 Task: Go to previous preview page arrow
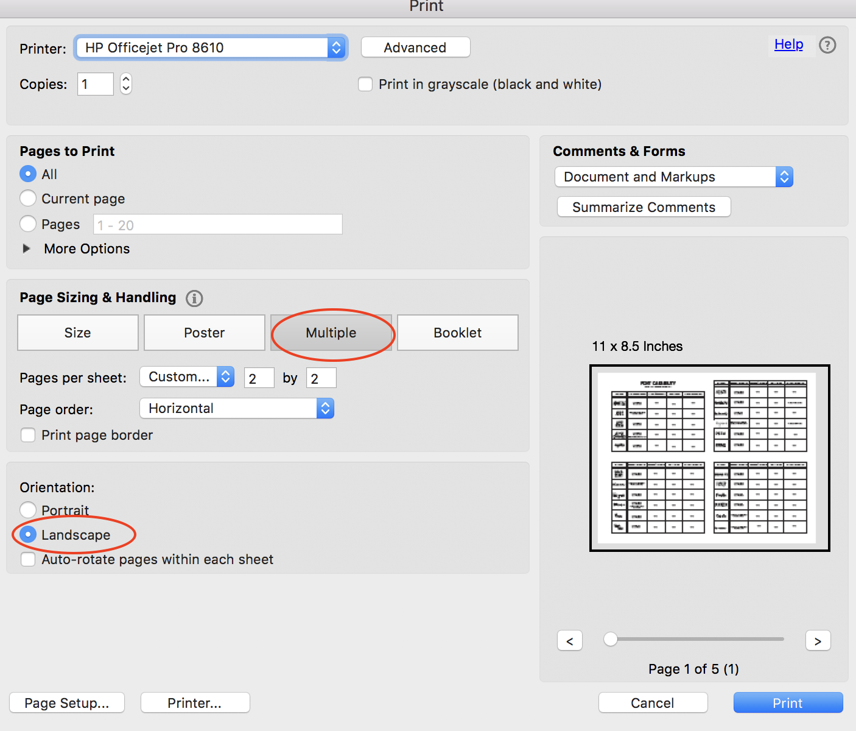[570, 641]
